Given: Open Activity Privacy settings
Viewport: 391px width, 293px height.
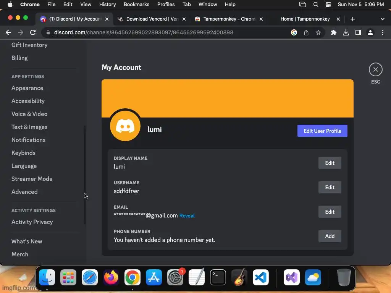Looking at the screenshot, I should [32, 222].
